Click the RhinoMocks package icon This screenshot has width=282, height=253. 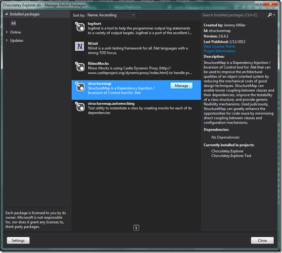(80, 67)
